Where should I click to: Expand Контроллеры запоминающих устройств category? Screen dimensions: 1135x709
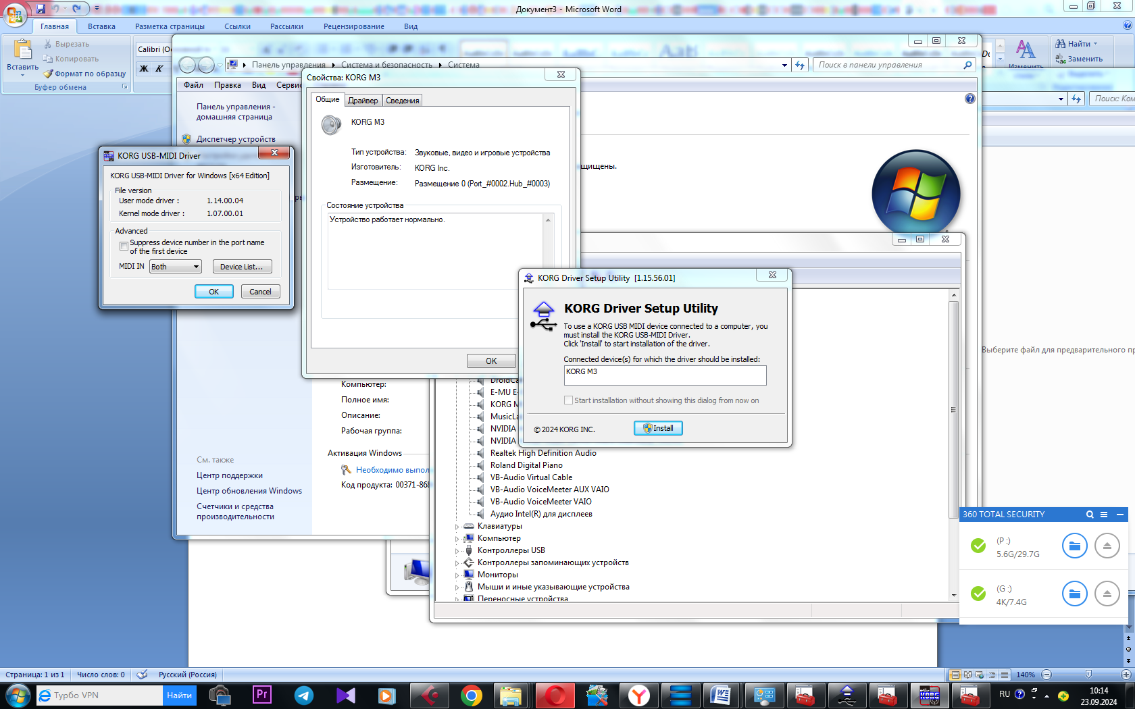click(457, 563)
